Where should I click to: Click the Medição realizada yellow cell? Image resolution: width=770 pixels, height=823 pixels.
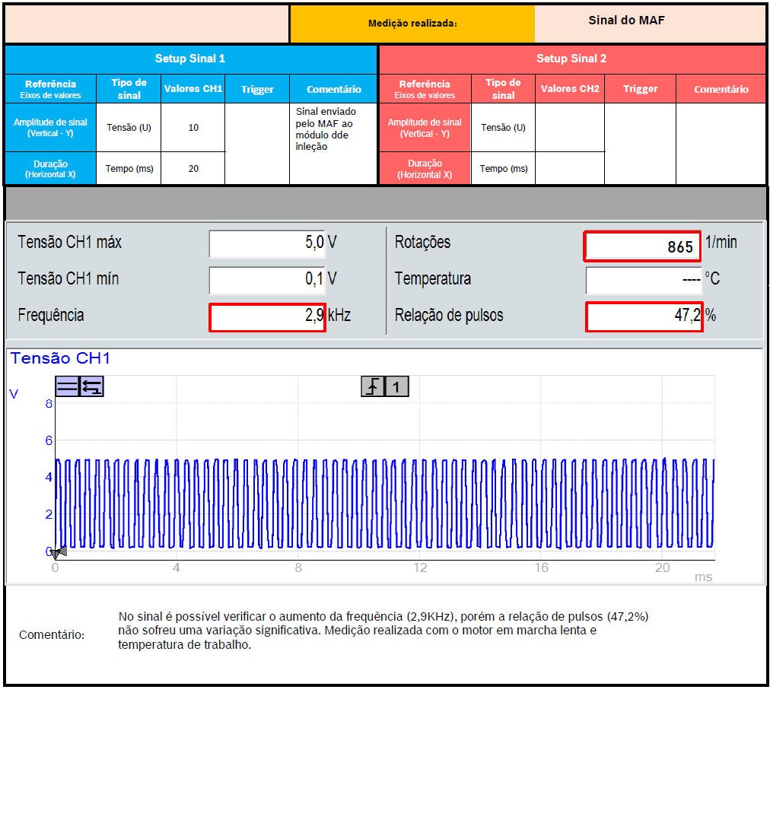click(412, 24)
